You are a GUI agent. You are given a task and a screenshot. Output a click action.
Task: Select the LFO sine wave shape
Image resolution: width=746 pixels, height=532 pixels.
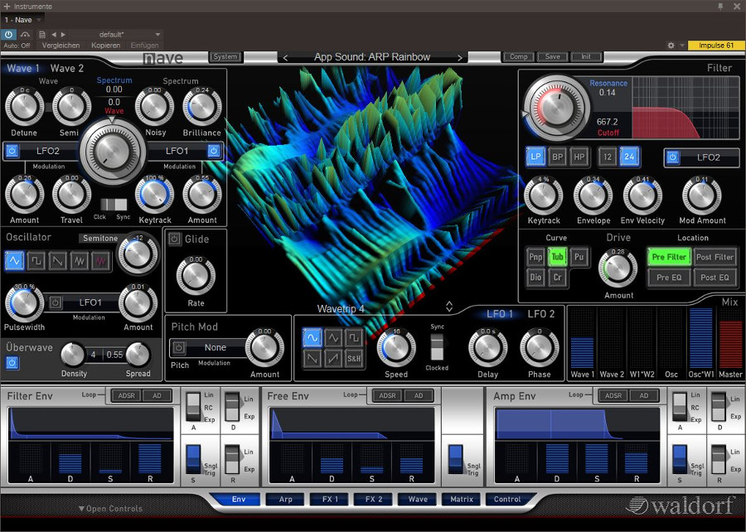click(x=312, y=338)
